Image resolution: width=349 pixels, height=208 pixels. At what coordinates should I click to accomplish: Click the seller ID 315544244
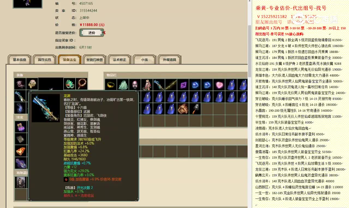(88, 11)
